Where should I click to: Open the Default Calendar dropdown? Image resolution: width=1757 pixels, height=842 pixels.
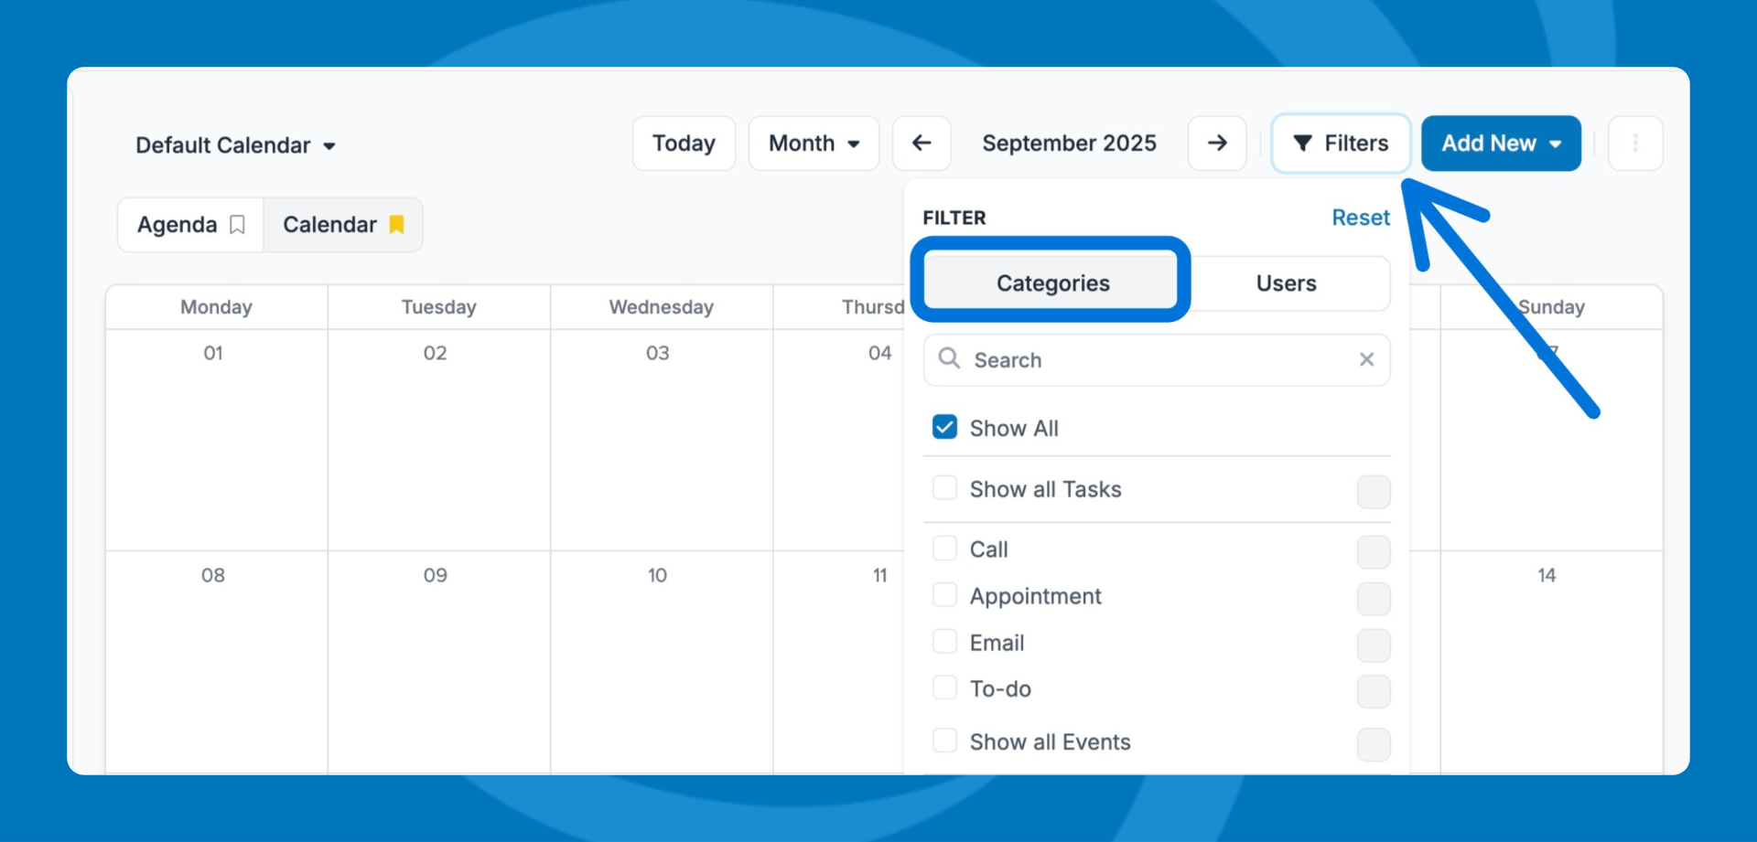pos(236,145)
